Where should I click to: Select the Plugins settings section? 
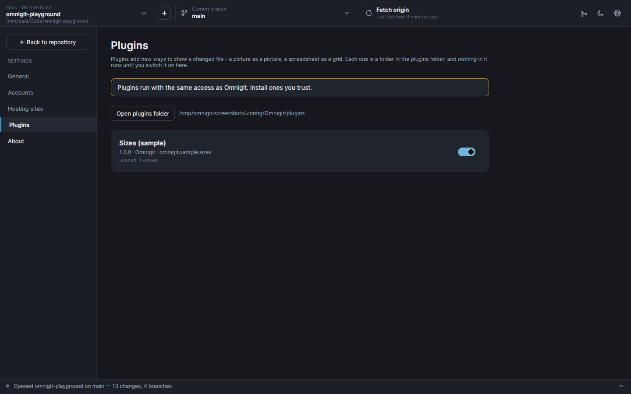coord(48,125)
